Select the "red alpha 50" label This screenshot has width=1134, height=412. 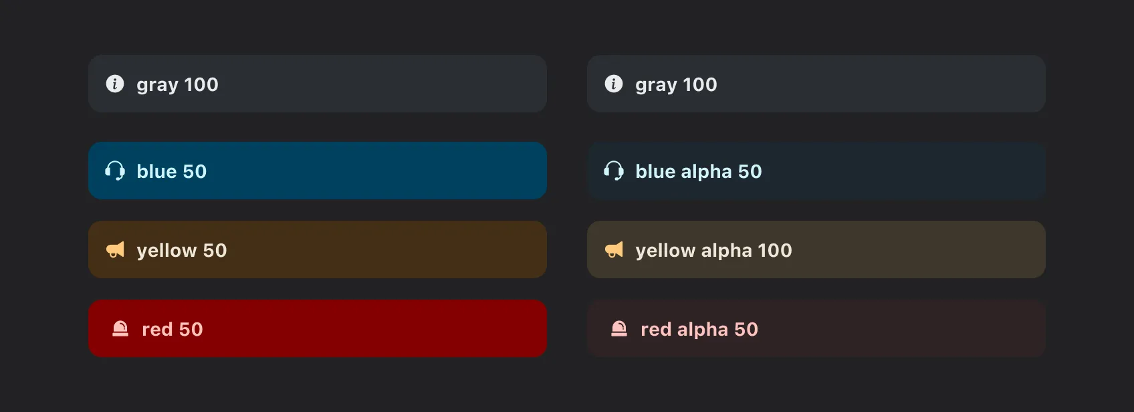tap(699, 330)
